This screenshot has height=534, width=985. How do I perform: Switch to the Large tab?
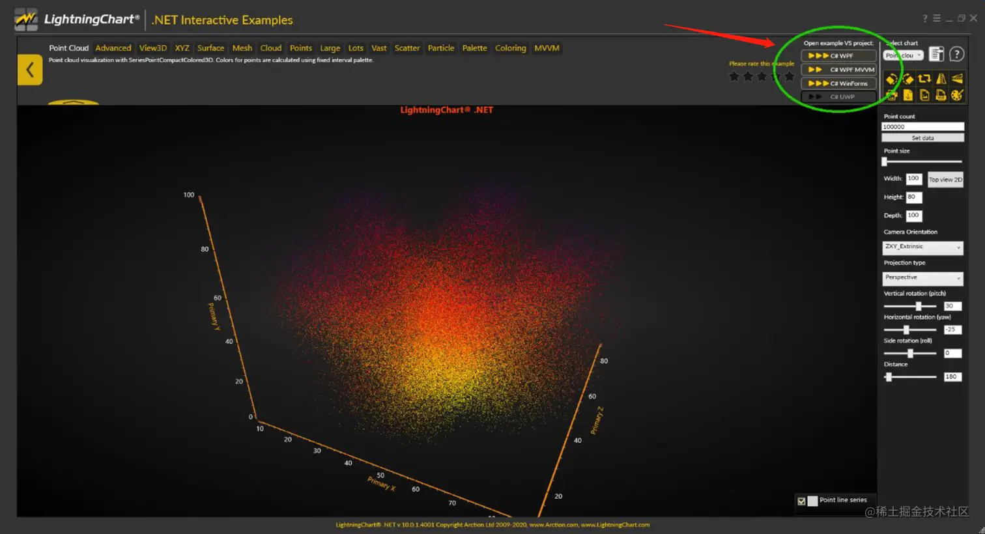tap(330, 48)
